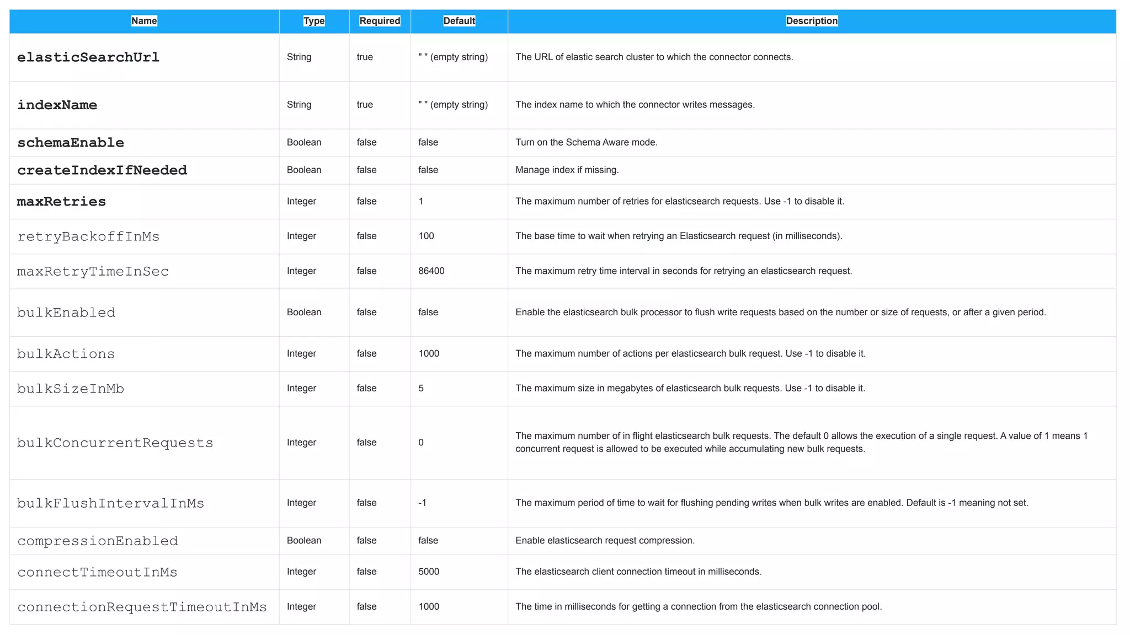
Task: Click the maximum size in megabytes description
Action: click(x=690, y=388)
